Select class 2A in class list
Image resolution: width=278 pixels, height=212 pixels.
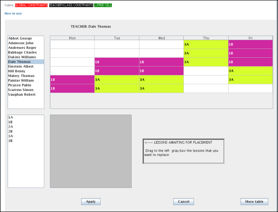pos(26,127)
